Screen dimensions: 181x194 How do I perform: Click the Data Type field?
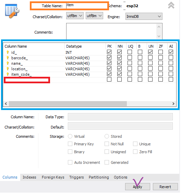pyautogui.click(x=120, y=117)
